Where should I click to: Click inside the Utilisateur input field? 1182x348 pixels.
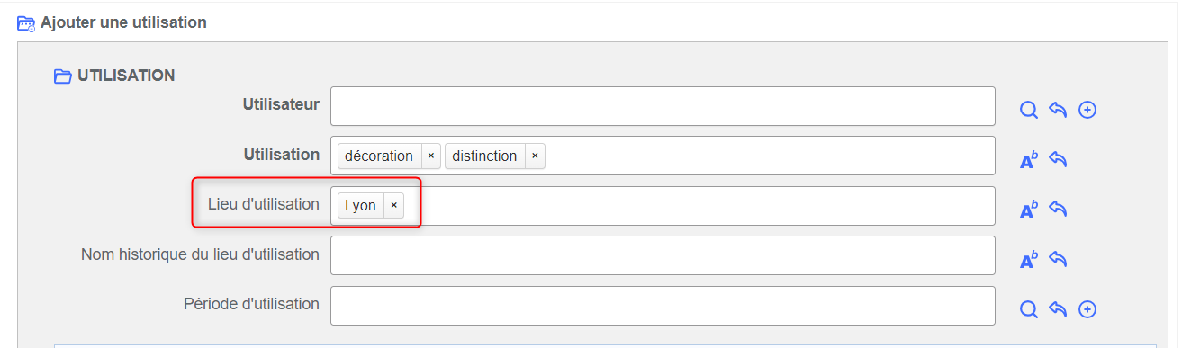pos(663,106)
